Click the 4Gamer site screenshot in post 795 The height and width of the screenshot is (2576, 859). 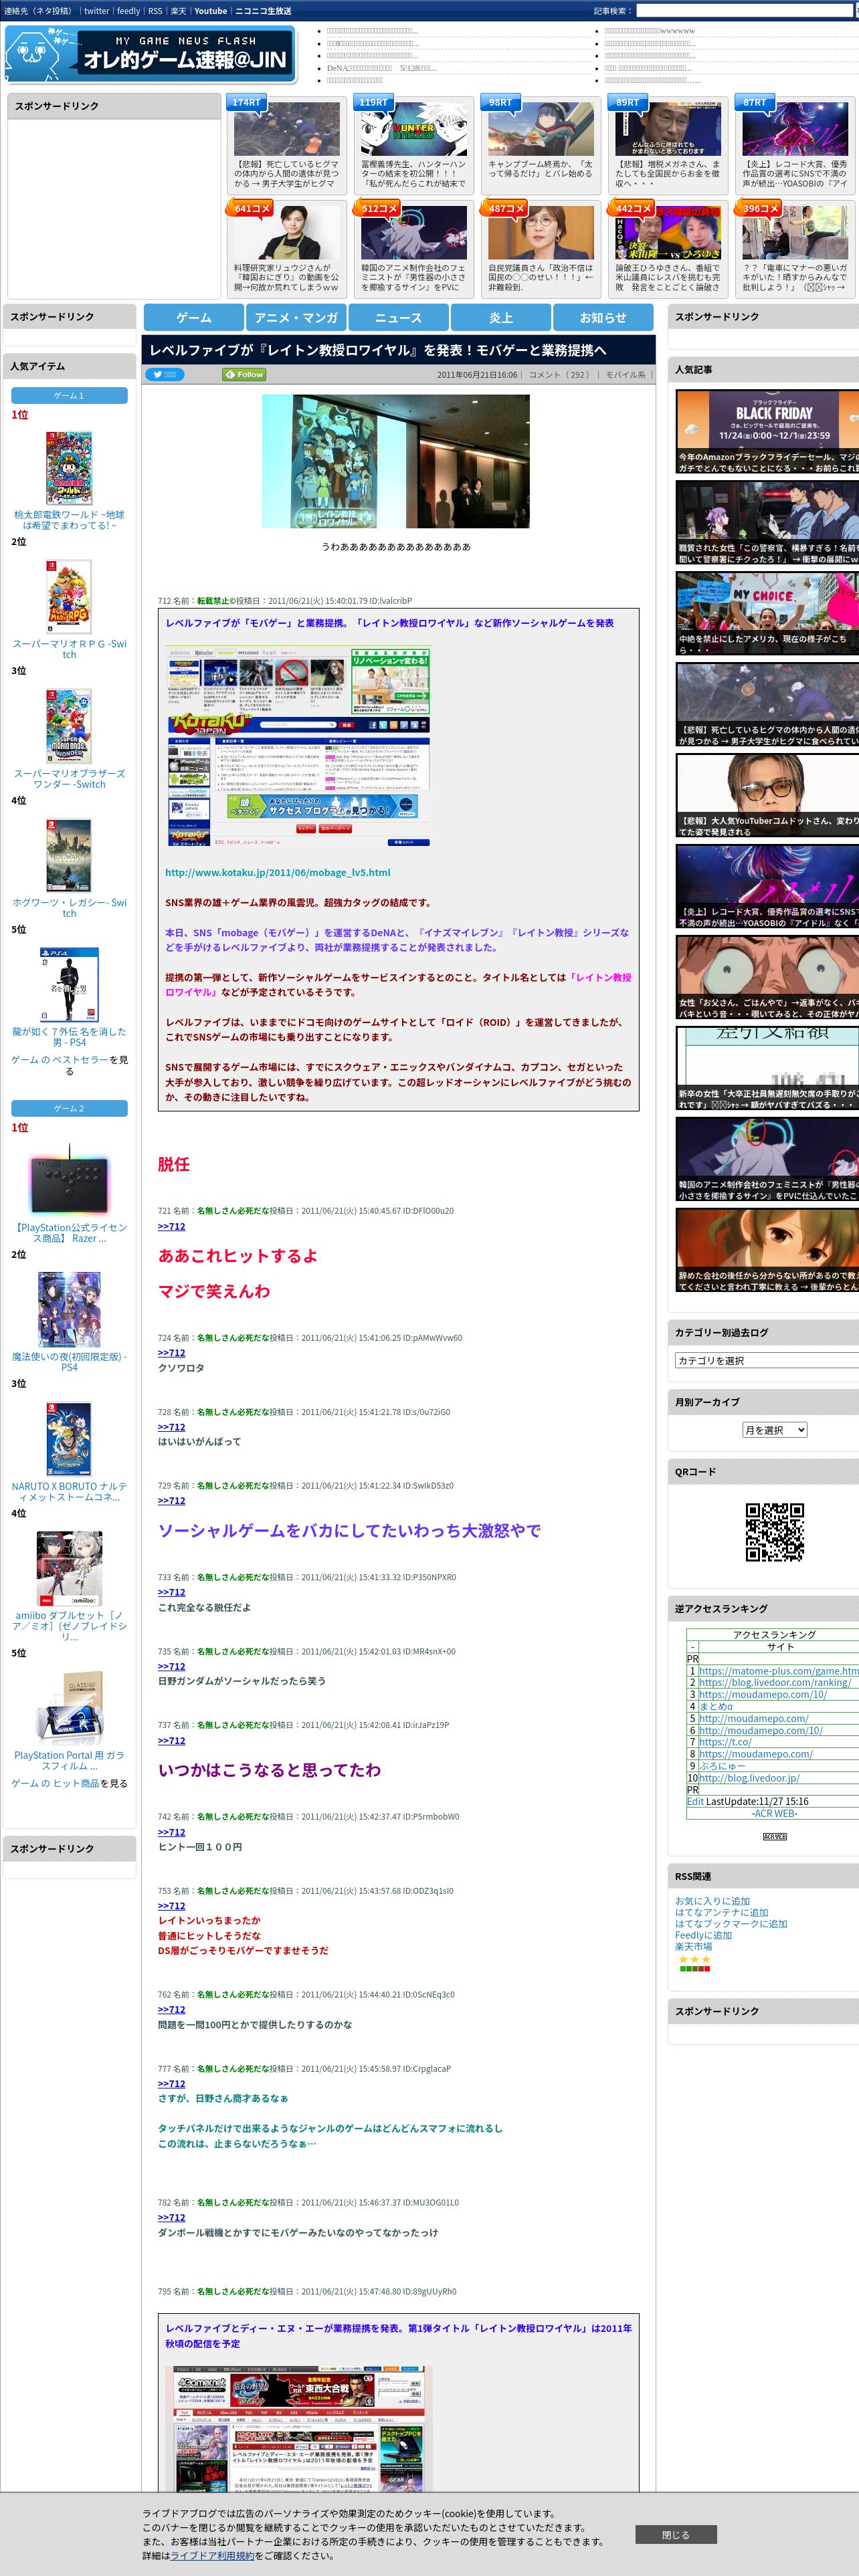pyautogui.click(x=298, y=2428)
